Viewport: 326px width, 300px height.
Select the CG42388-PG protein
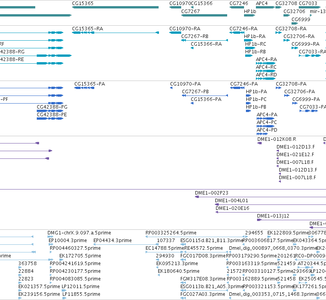[50, 111]
